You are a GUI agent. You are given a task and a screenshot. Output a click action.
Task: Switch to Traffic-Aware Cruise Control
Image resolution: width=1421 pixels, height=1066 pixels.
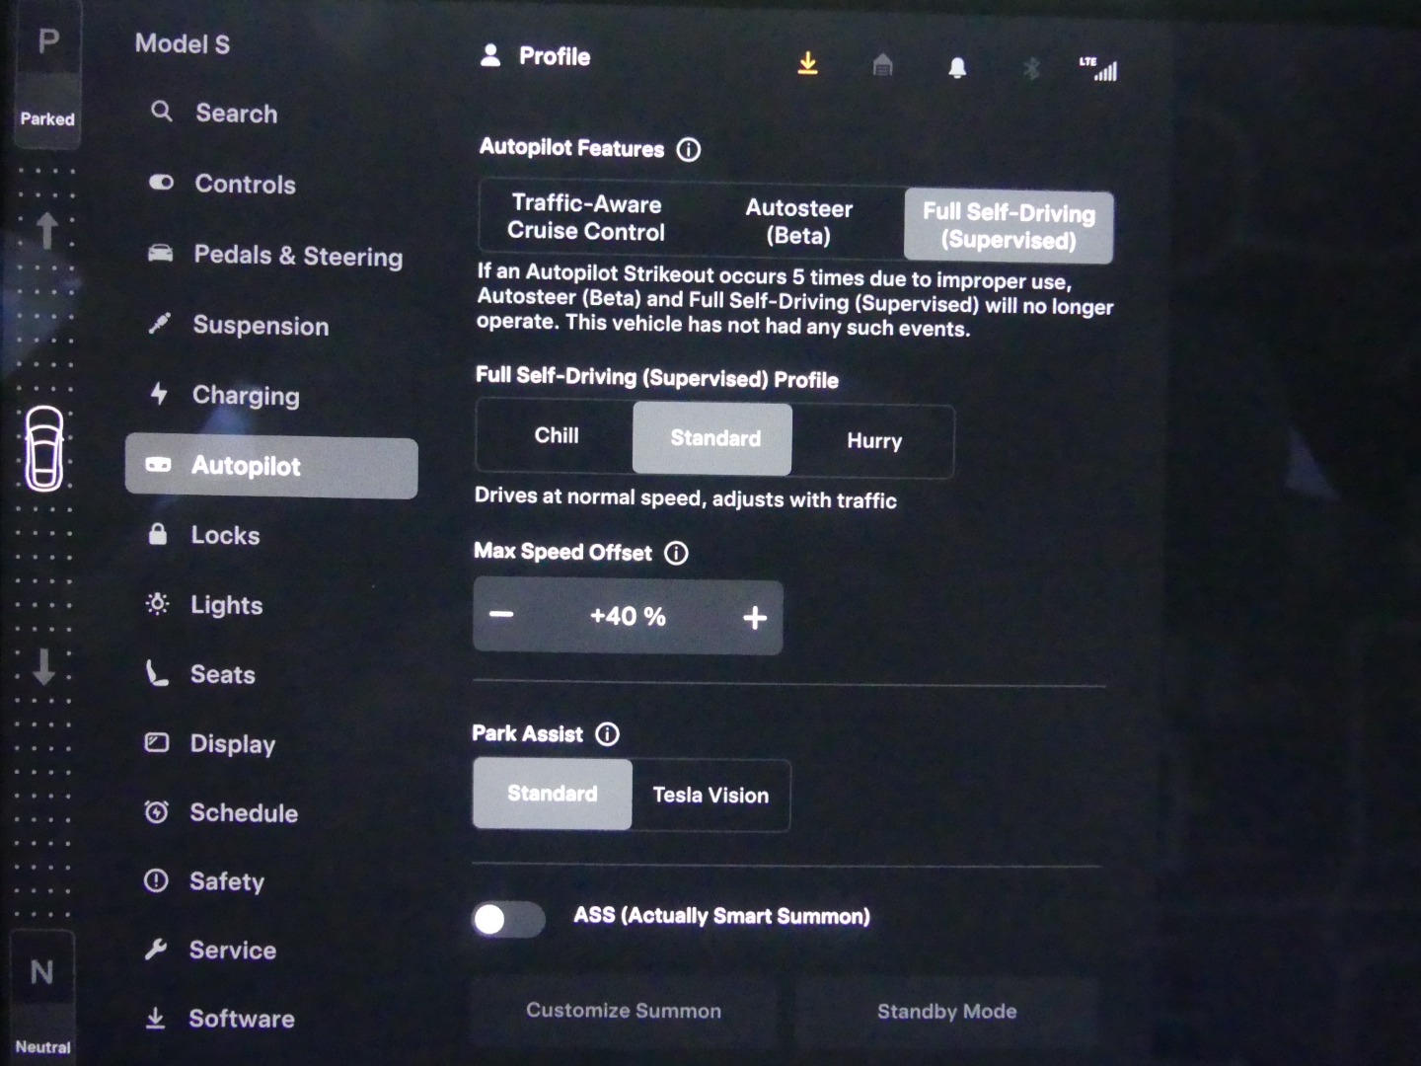(586, 218)
